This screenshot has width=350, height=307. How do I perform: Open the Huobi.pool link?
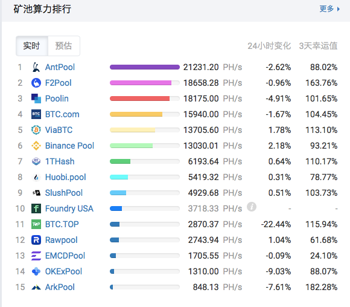(x=66, y=177)
